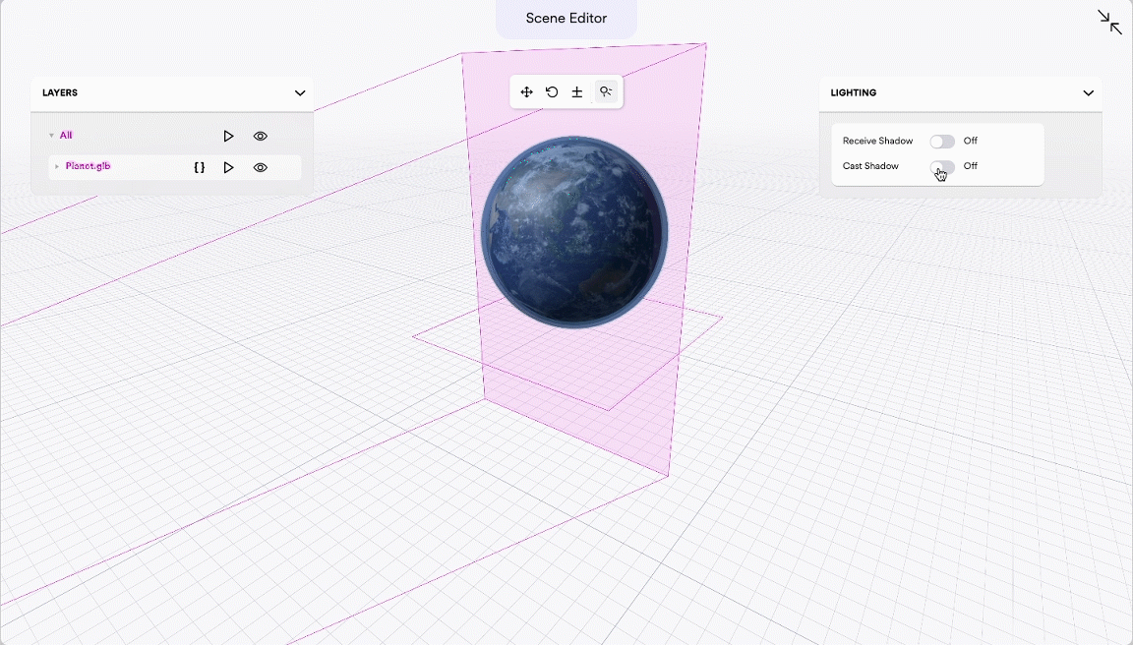The height and width of the screenshot is (645, 1133).
Task: Play the All layer animation
Action: (228, 137)
